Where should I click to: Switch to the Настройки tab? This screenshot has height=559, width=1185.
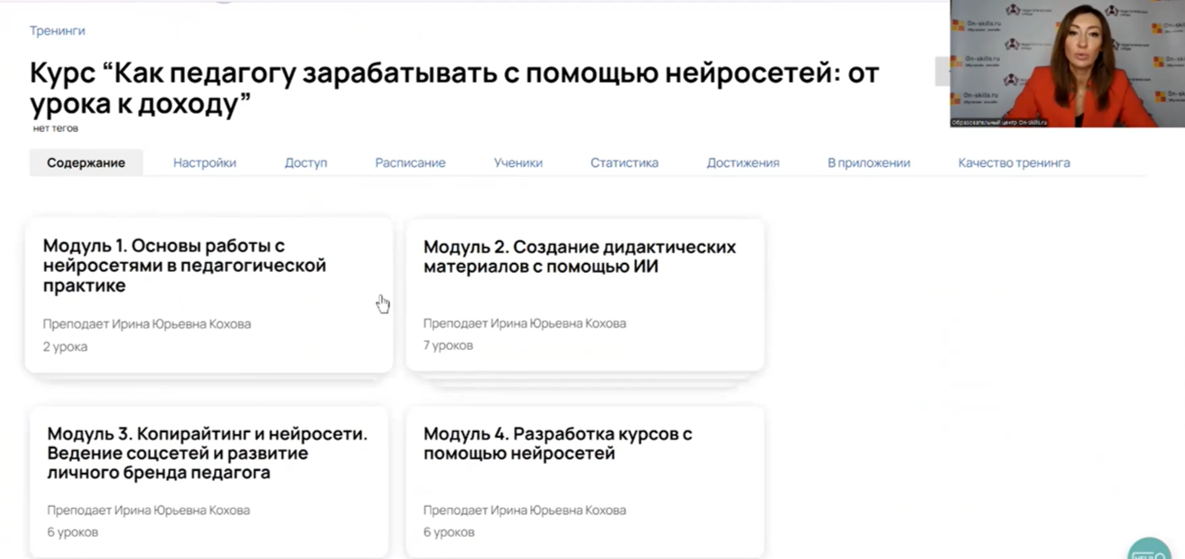coord(205,162)
